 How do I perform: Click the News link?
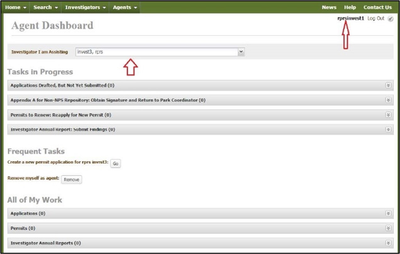[x=329, y=7]
